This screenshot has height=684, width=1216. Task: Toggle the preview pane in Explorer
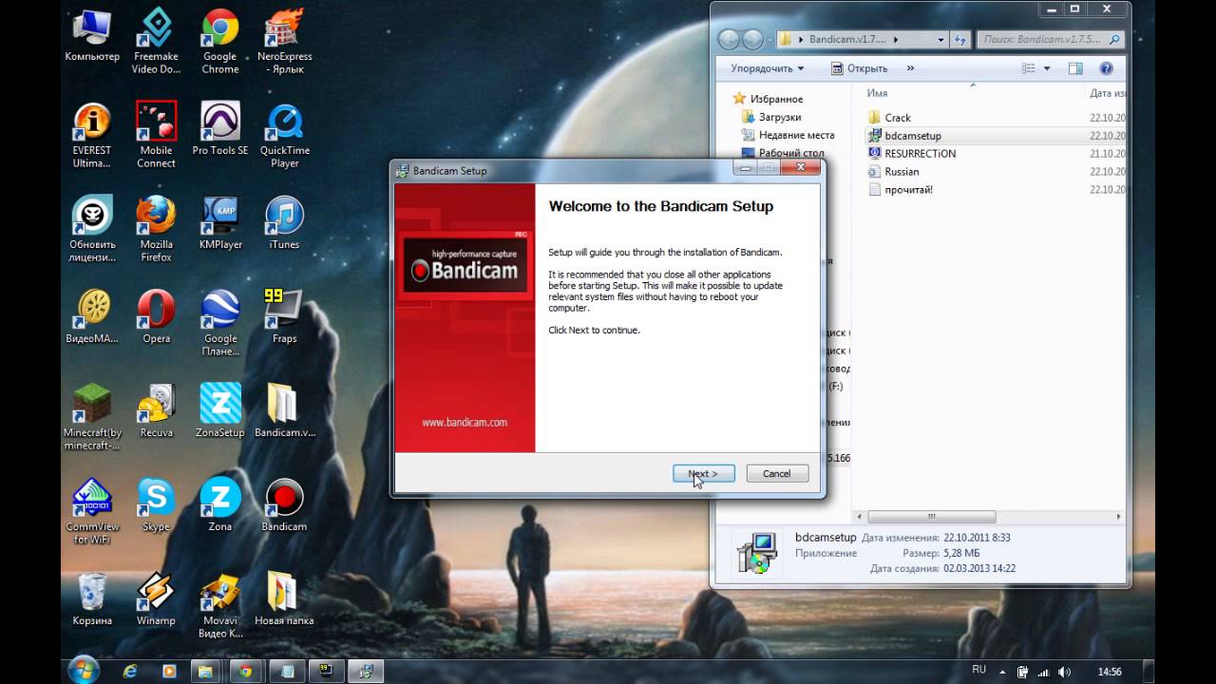point(1075,68)
